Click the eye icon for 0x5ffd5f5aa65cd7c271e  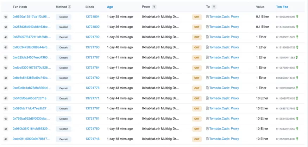pyautogui.click(x=6, y=98)
